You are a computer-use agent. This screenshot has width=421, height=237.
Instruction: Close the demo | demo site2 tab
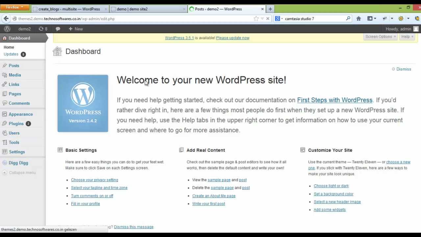184,9
